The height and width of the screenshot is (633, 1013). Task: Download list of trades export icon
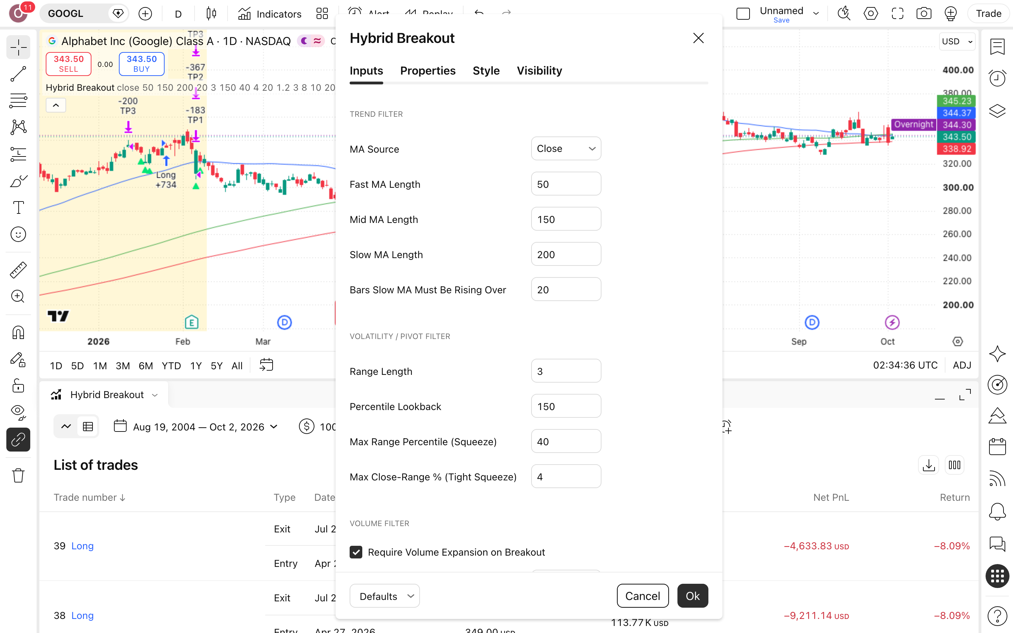(929, 465)
